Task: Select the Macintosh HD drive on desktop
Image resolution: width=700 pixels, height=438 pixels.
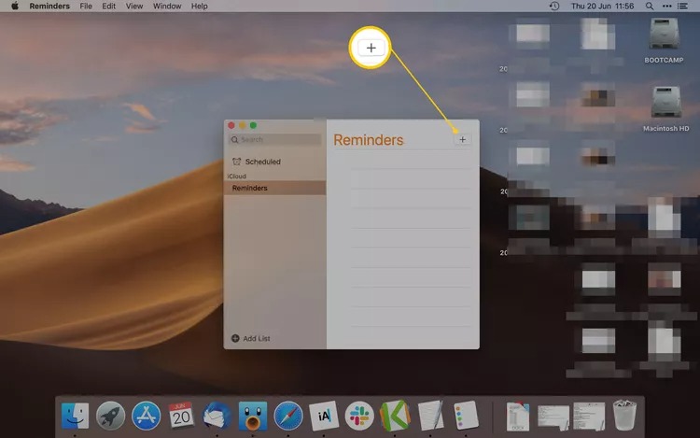Action: (665, 109)
